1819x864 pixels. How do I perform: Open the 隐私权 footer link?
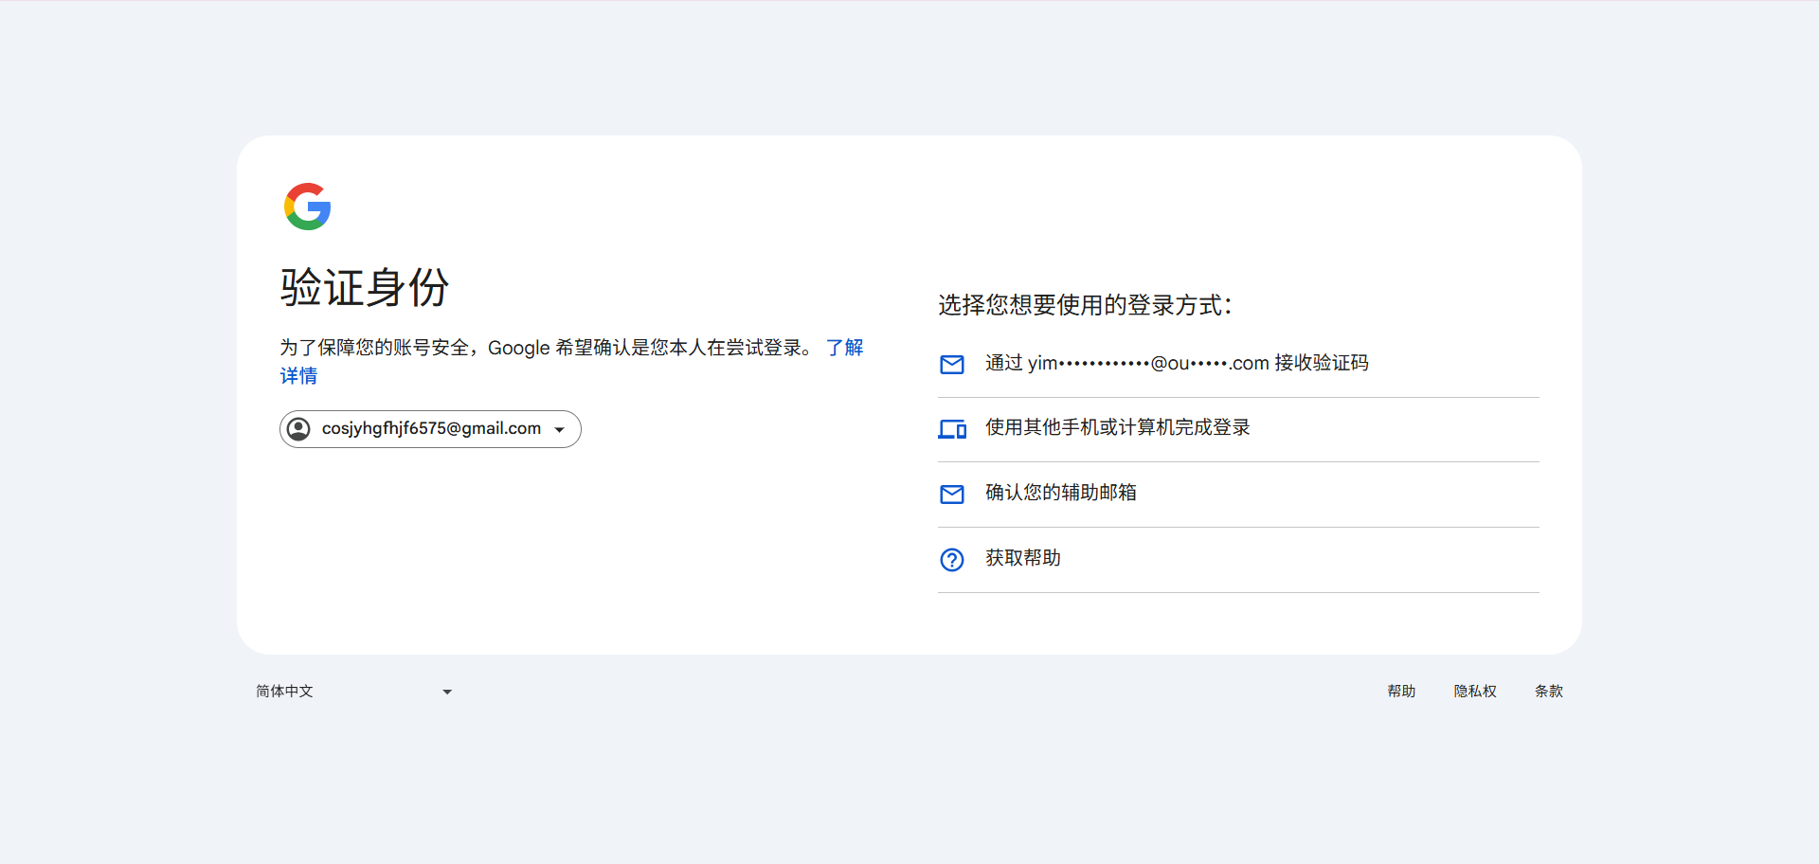[x=1475, y=692]
